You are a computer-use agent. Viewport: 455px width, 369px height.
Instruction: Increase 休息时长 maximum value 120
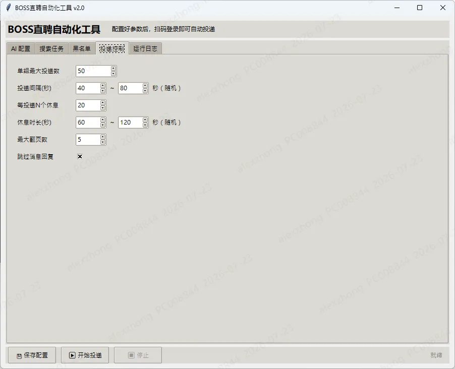pyautogui.click(x=145, y=120)
